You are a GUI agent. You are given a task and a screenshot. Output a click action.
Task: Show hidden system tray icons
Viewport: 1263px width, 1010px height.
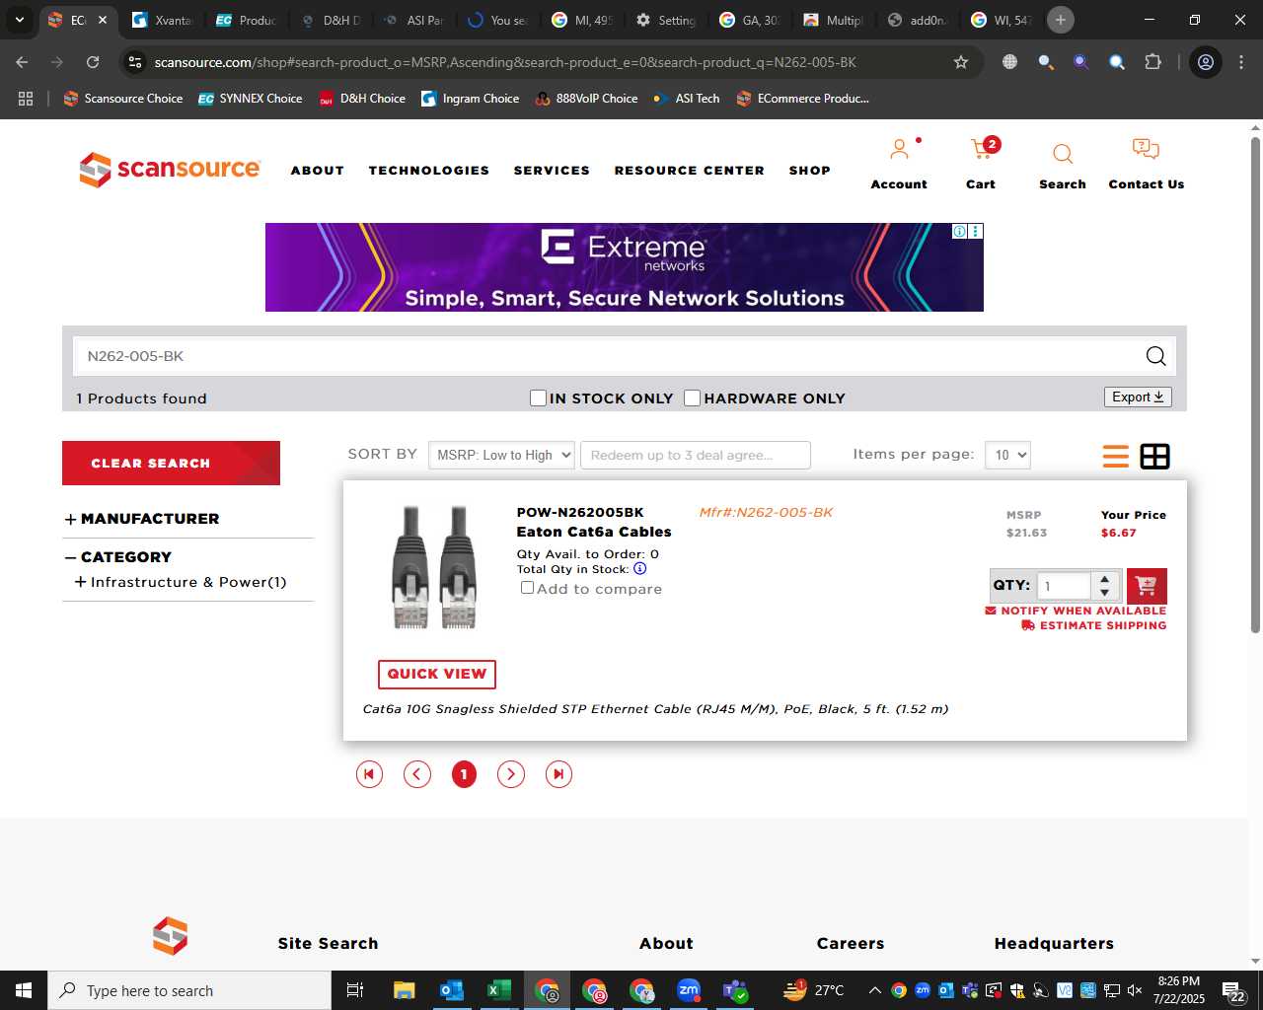[874, 990]
